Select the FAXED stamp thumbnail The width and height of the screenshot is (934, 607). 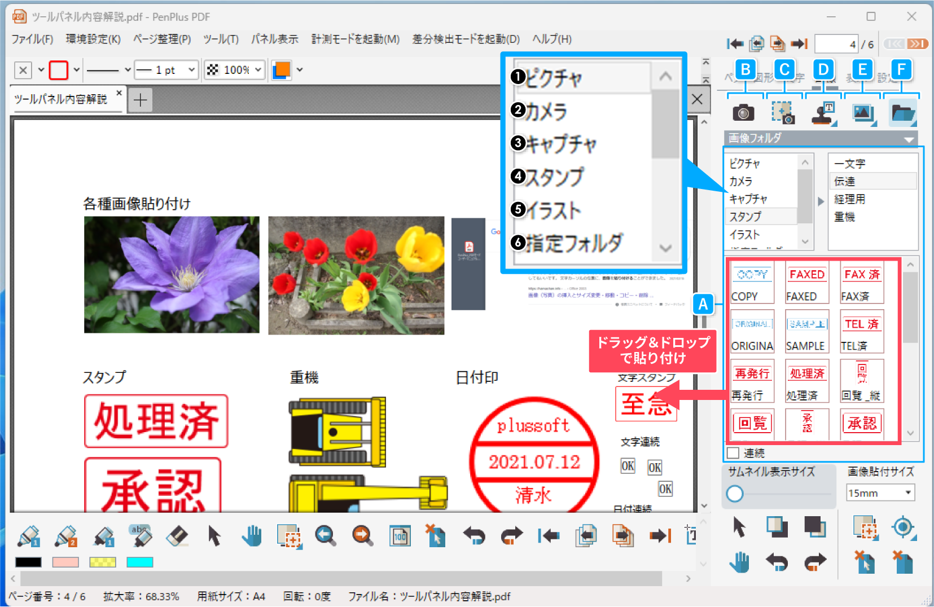pyautogui.click(x=807, y=283)
